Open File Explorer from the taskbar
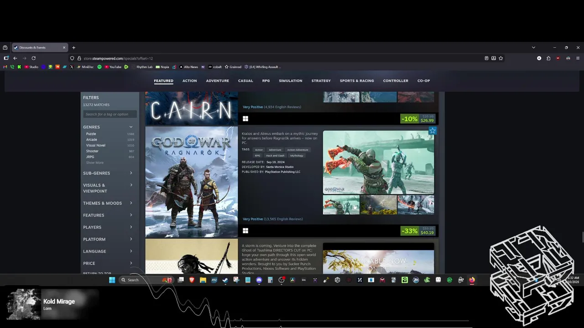The image size is (584, 328). pos(203,280)
